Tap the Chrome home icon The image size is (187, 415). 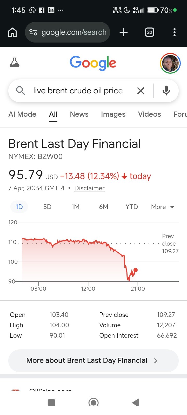point(12,32)
